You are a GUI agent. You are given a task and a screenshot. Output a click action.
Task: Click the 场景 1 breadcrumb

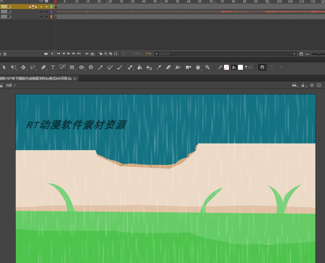(x=11, y=85)
